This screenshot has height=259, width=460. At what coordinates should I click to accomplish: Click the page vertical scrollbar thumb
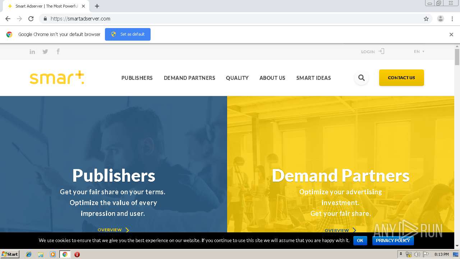457,57
